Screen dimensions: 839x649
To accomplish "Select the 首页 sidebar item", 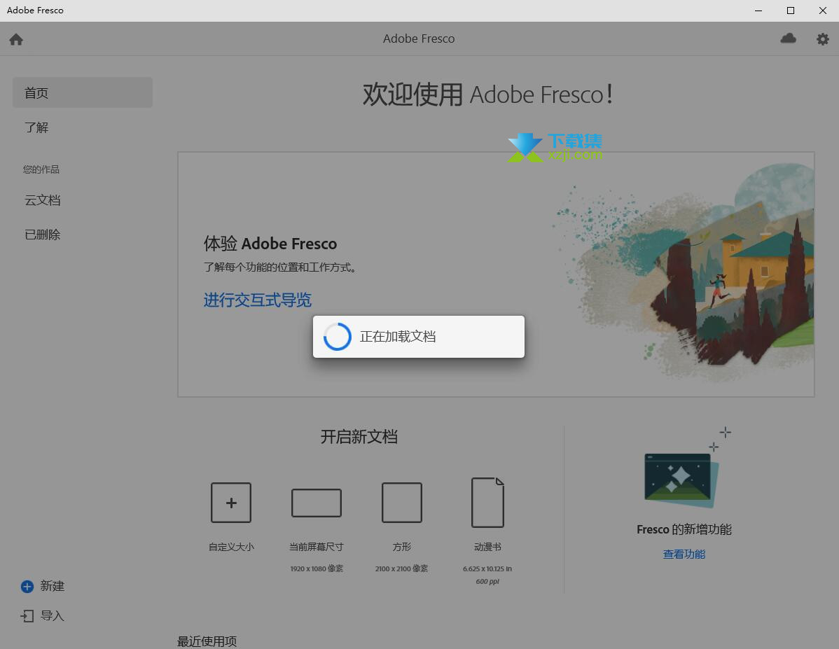I will click(x=83, y=92).
